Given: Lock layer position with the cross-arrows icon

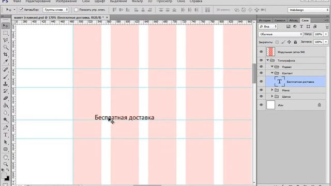Looking at the screenshot, I should pyautogui.click(x=289, y=42).
